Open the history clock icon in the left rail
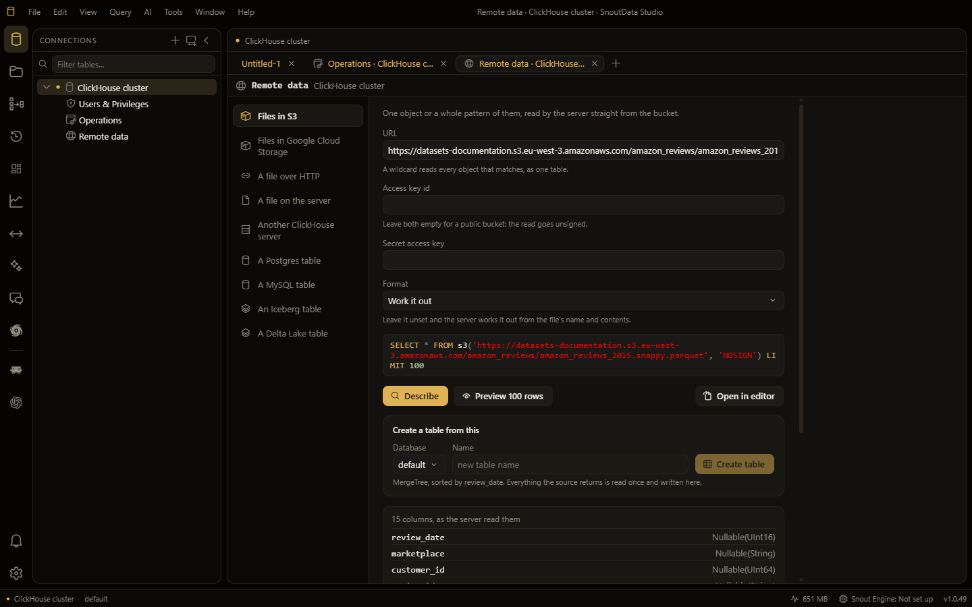 pyautogui.click(x=16, y=136)
